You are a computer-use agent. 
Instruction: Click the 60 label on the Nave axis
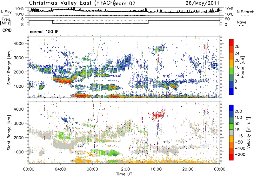(227, 19)
